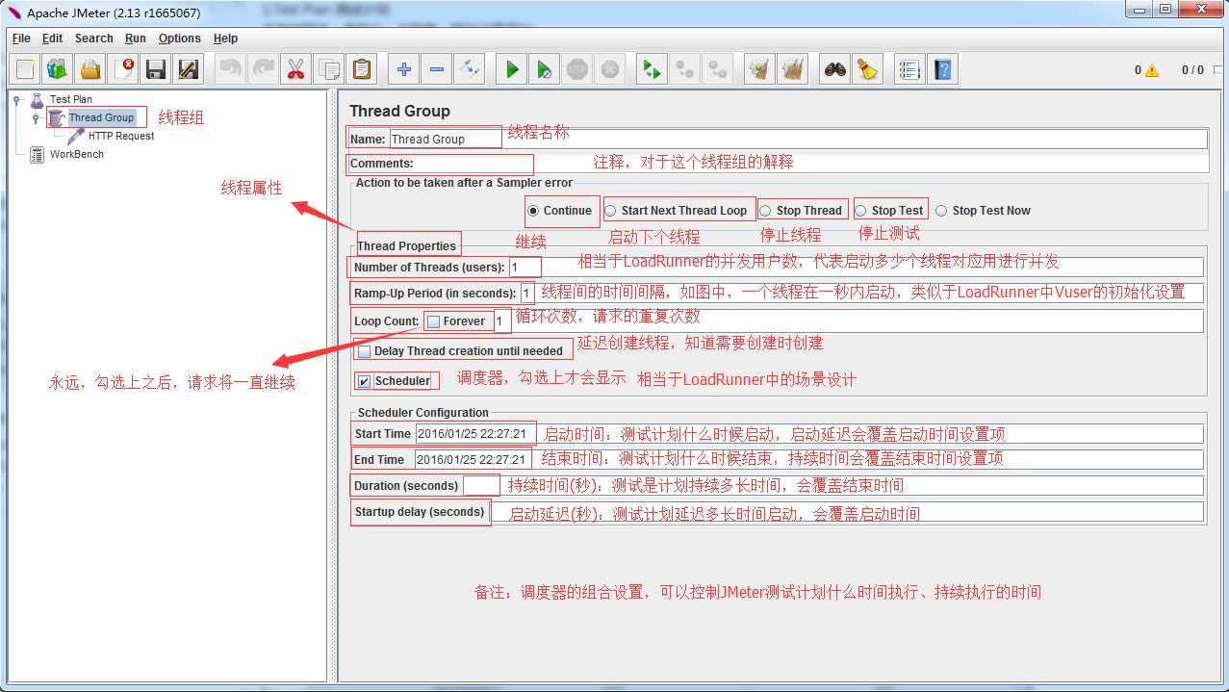Screen dimensions: 1229x692
Task: Click the Duration (seconds) field
Action: tap(833, 486)
